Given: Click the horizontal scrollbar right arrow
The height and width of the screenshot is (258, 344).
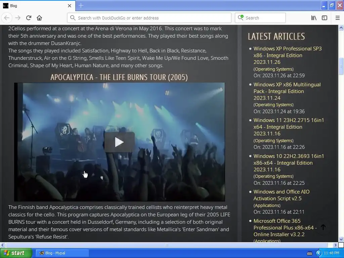Looking at the screenshot, I should pyautogui.click(x=336, y=245).
